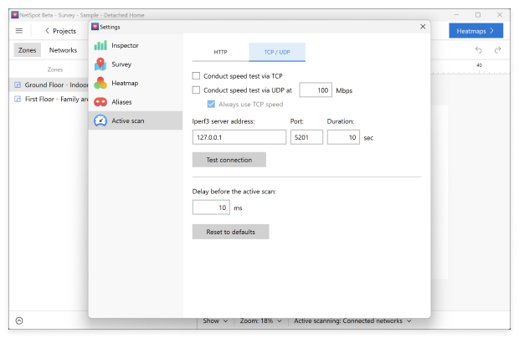Close the Settings dialog

pos(423,27)
